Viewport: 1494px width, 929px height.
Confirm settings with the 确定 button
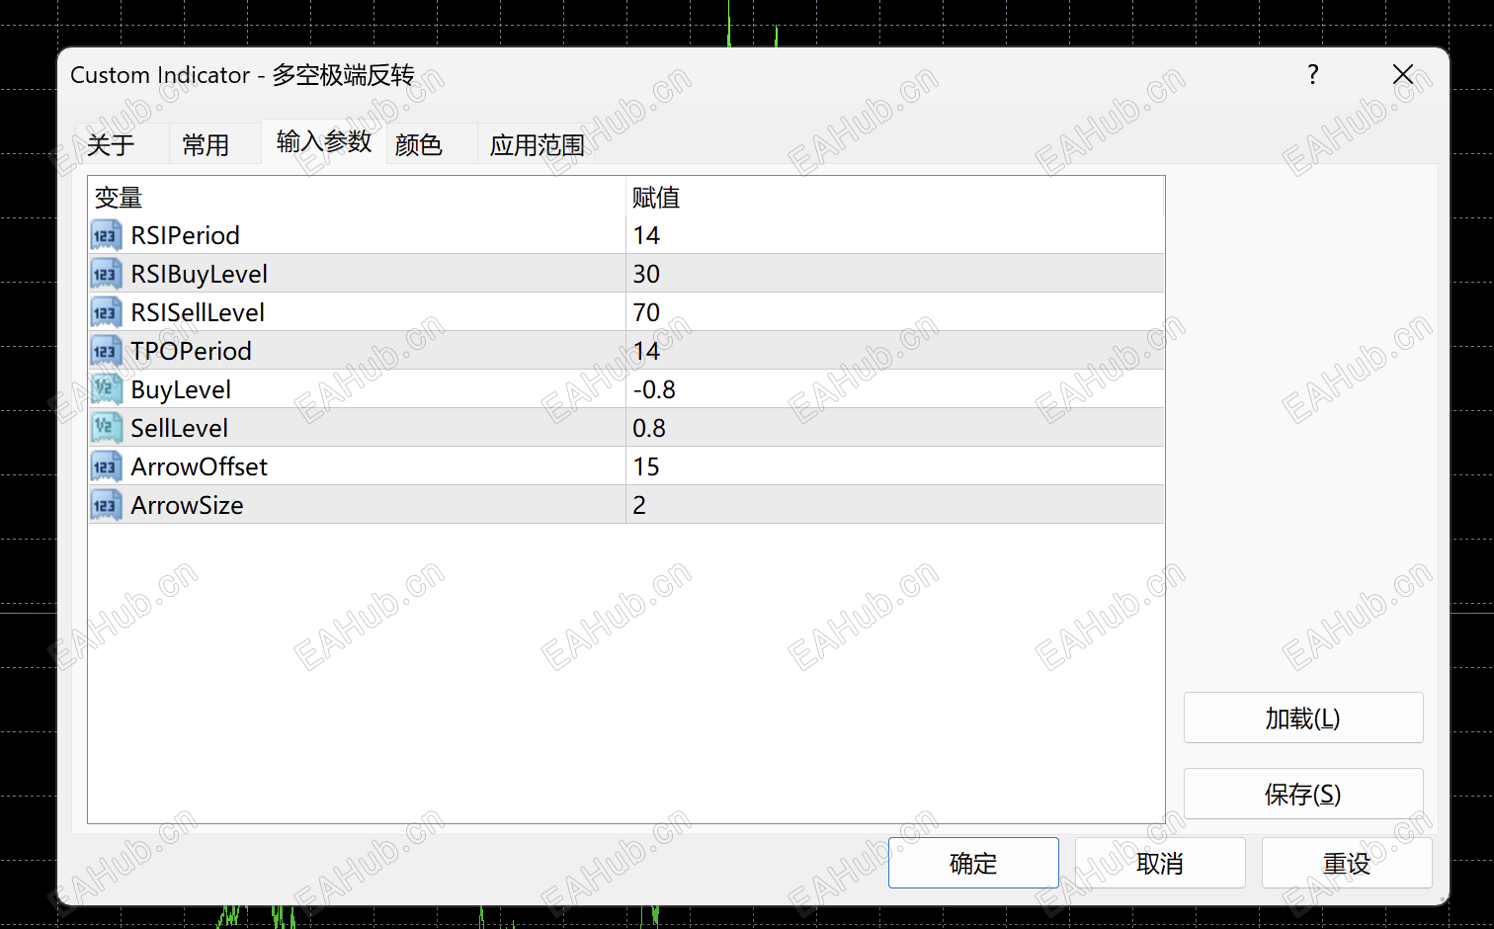[972, 863]
